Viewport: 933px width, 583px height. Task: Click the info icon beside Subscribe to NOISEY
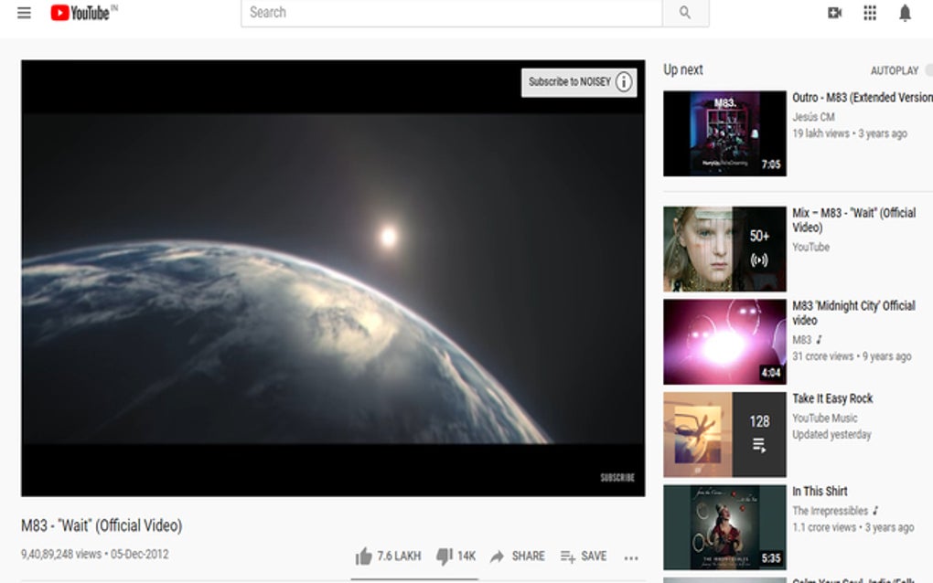pos(623,82)
